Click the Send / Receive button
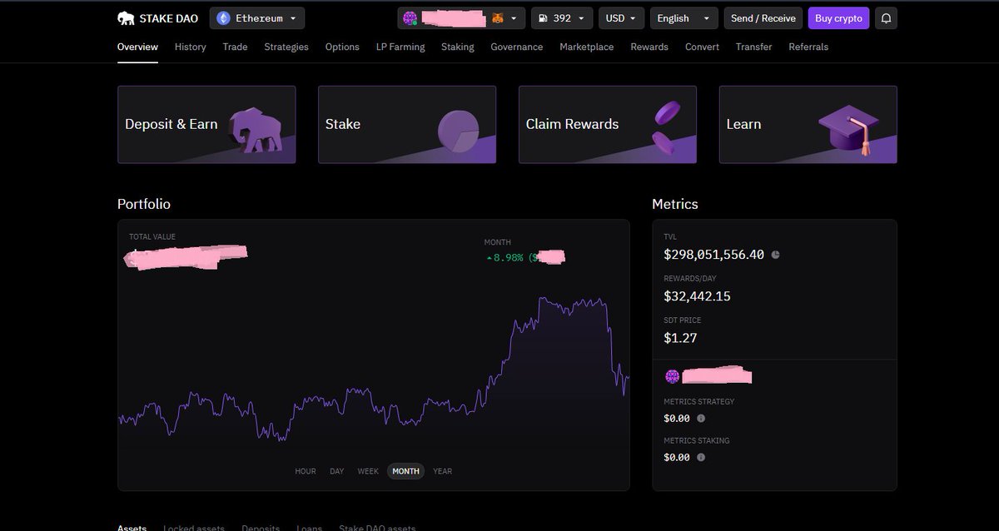999x531 pixels. [763, 18]
